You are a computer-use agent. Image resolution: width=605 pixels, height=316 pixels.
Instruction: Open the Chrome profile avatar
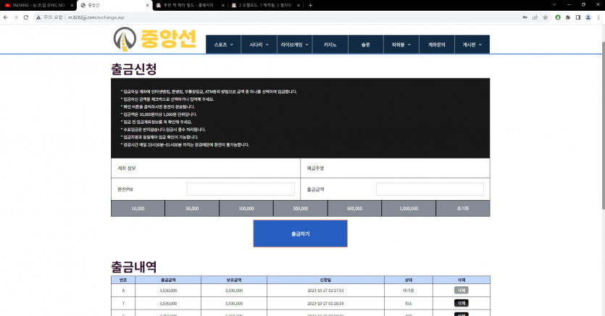(588, 17)
